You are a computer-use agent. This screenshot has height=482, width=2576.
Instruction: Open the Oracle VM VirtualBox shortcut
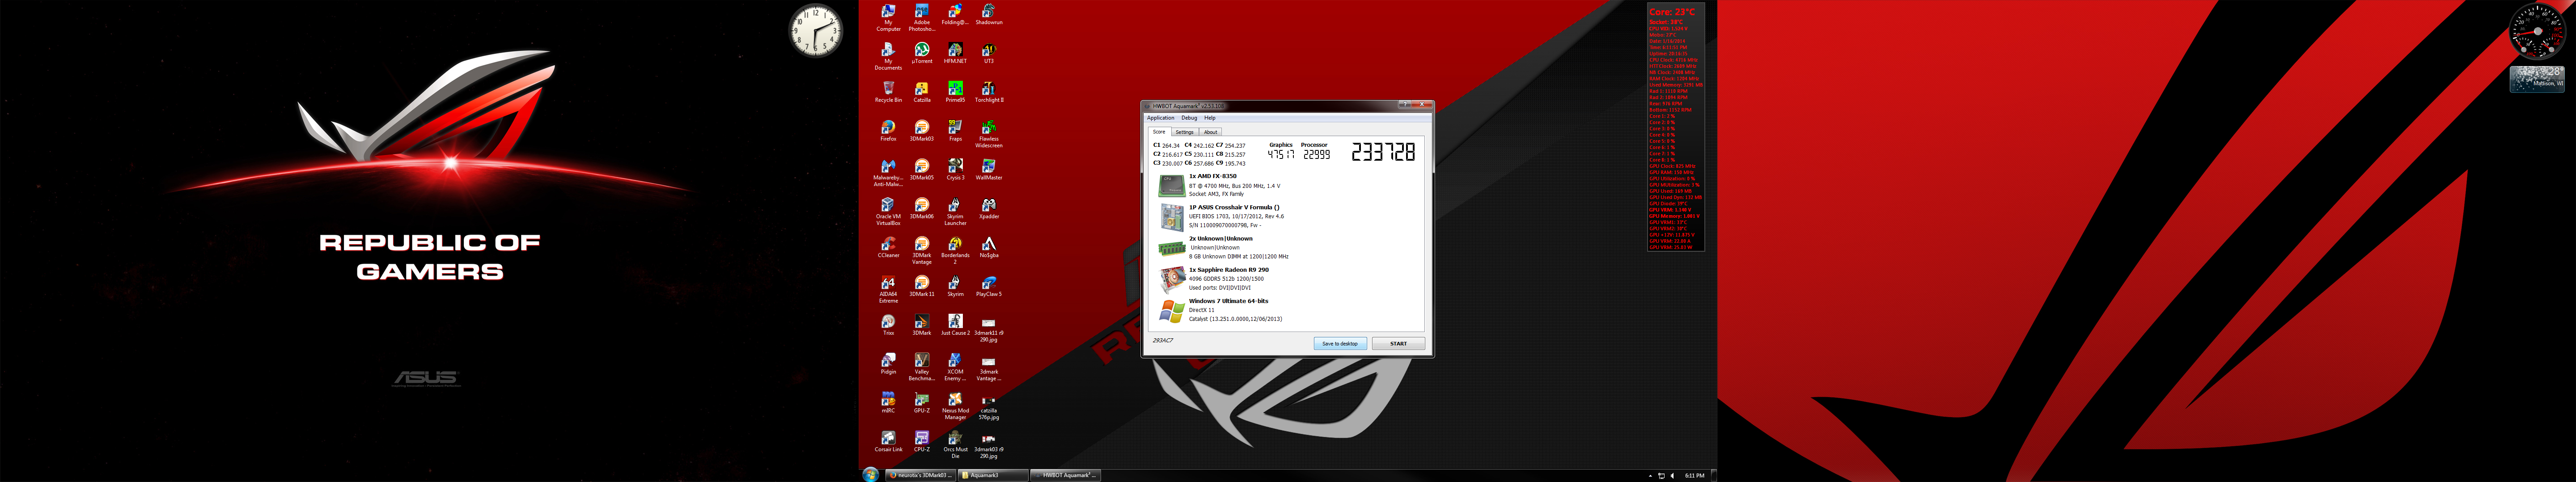pyautogui.click(x=888, y=212)
